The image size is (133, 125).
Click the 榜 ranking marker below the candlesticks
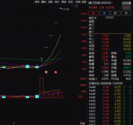(x=46, y=72)
